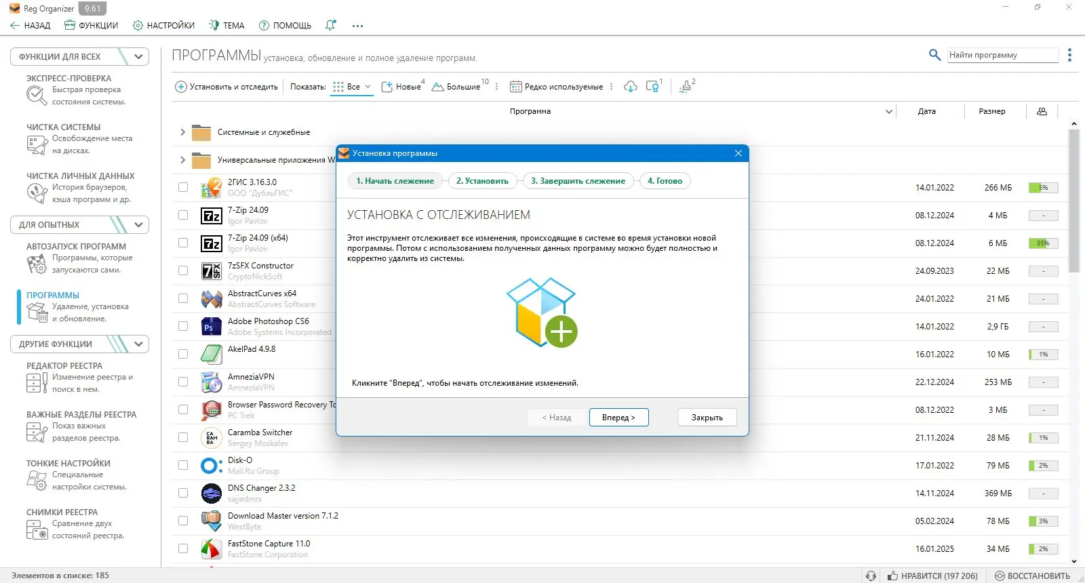
Task: Expand the Системные и служебные folder
Action: 182,132
